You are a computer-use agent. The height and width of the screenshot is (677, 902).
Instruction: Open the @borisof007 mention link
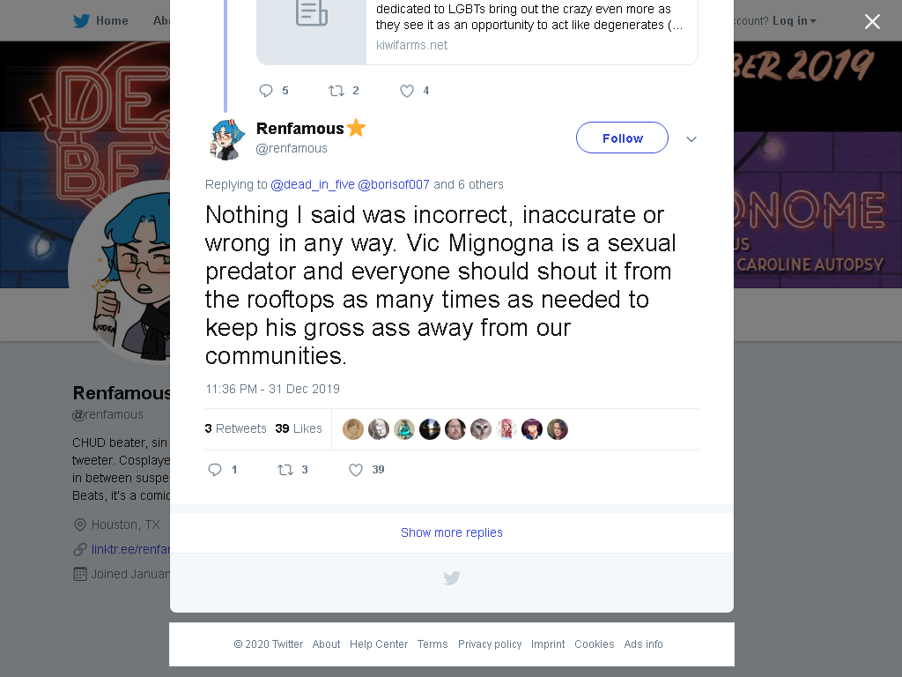coord(394,184)
